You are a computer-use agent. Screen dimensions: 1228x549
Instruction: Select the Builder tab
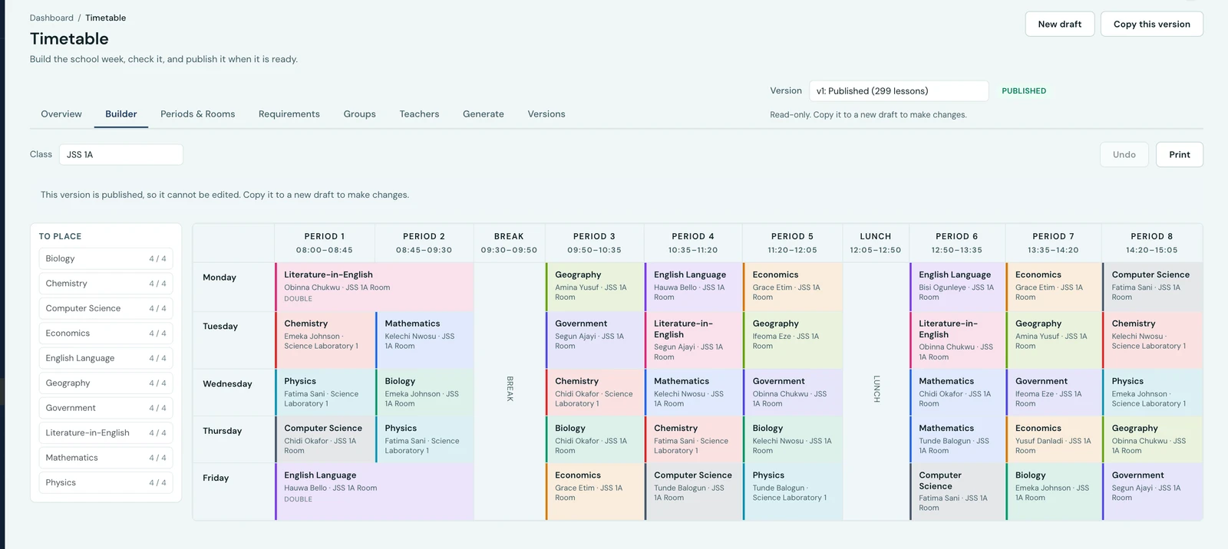(121, 114)
